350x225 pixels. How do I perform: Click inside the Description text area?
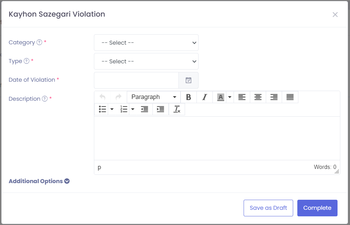click(217, 138)
